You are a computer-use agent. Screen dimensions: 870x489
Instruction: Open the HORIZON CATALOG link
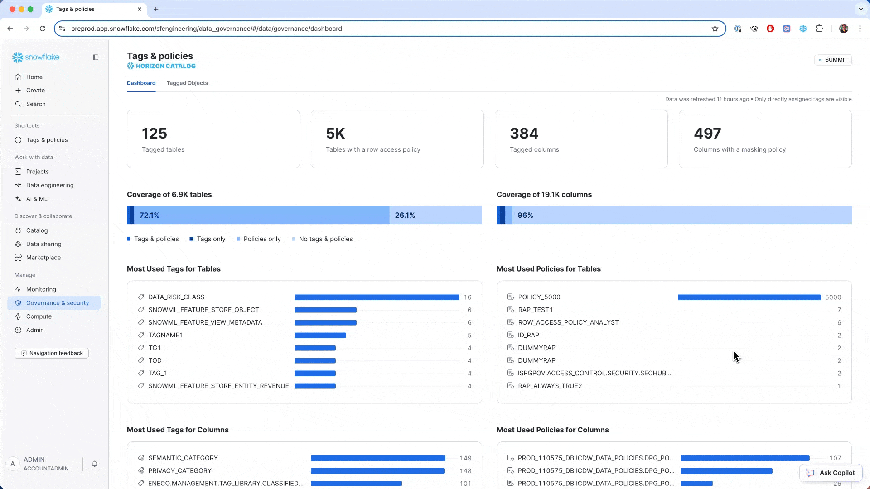tap(161, 66)
